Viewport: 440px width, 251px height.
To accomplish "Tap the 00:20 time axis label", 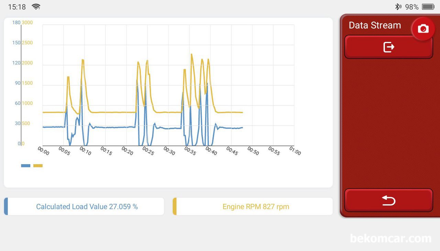I will coord(127,151).
